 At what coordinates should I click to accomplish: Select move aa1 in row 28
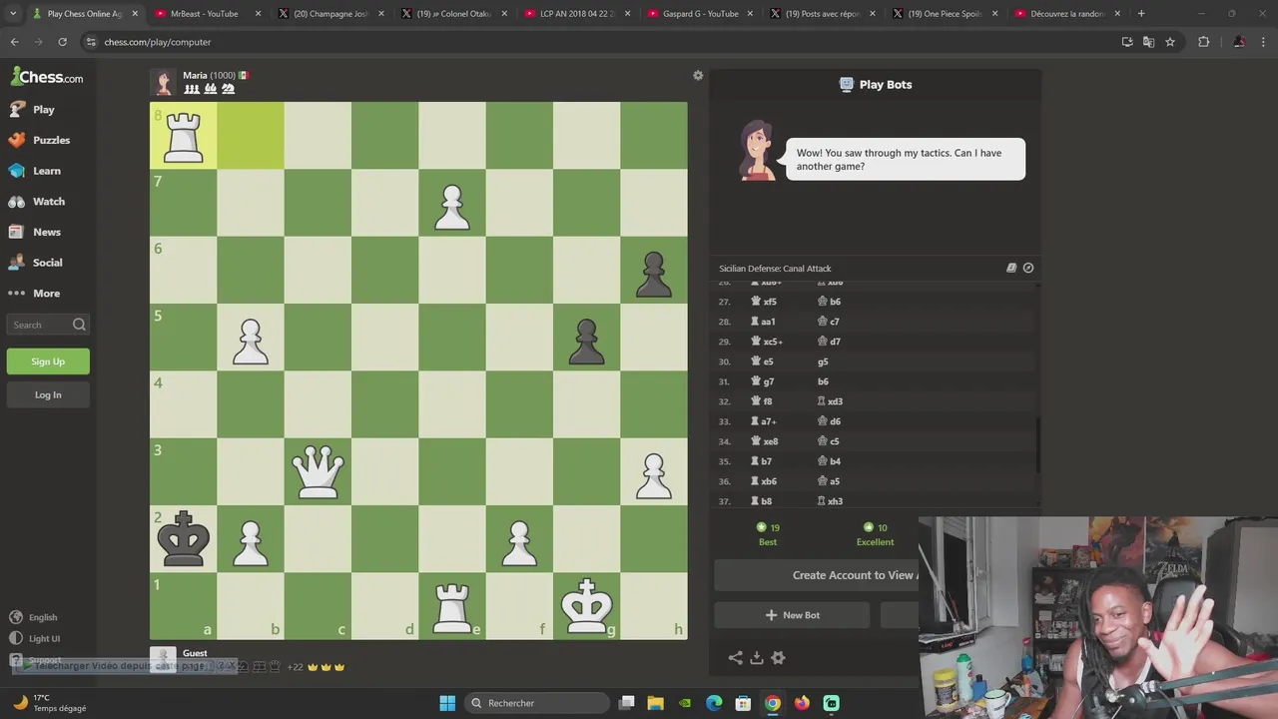pyautogui.click(x=764, y=322)
